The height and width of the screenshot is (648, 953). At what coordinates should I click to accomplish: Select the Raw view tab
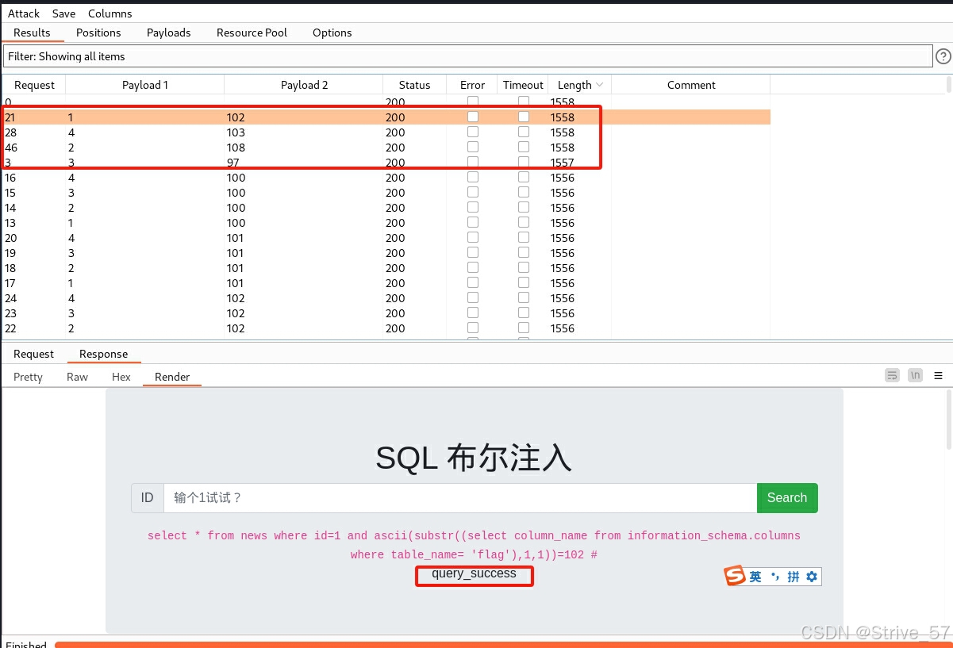coord(77,377)
